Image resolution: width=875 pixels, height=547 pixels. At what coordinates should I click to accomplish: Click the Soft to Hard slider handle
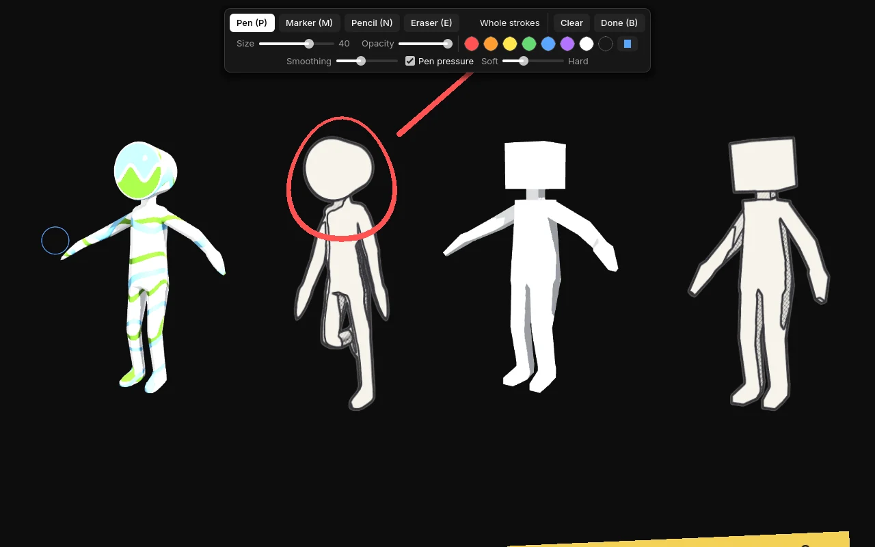524,61
